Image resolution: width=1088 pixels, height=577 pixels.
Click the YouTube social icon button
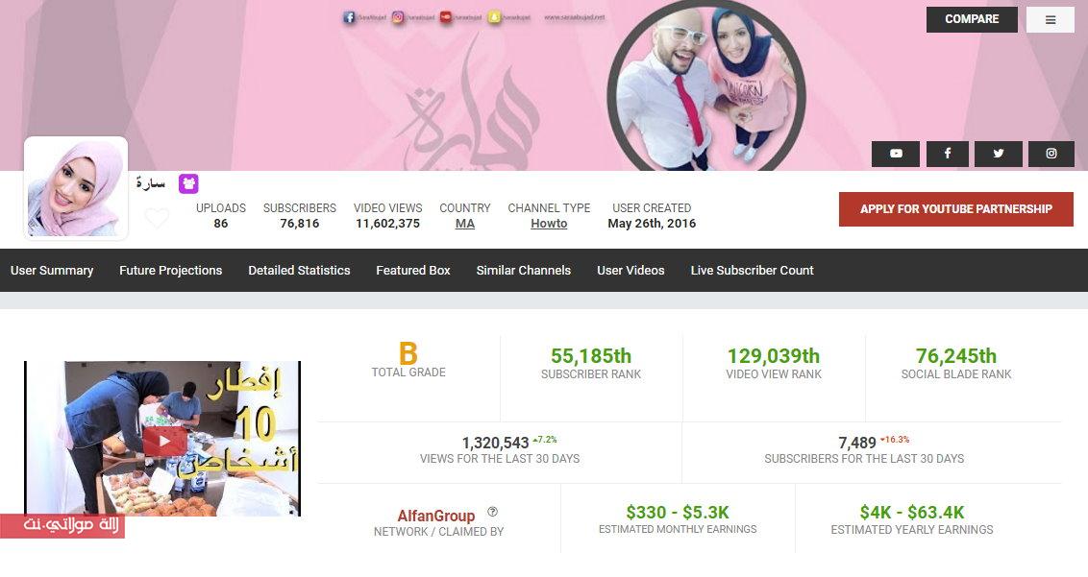pos(896,154)
